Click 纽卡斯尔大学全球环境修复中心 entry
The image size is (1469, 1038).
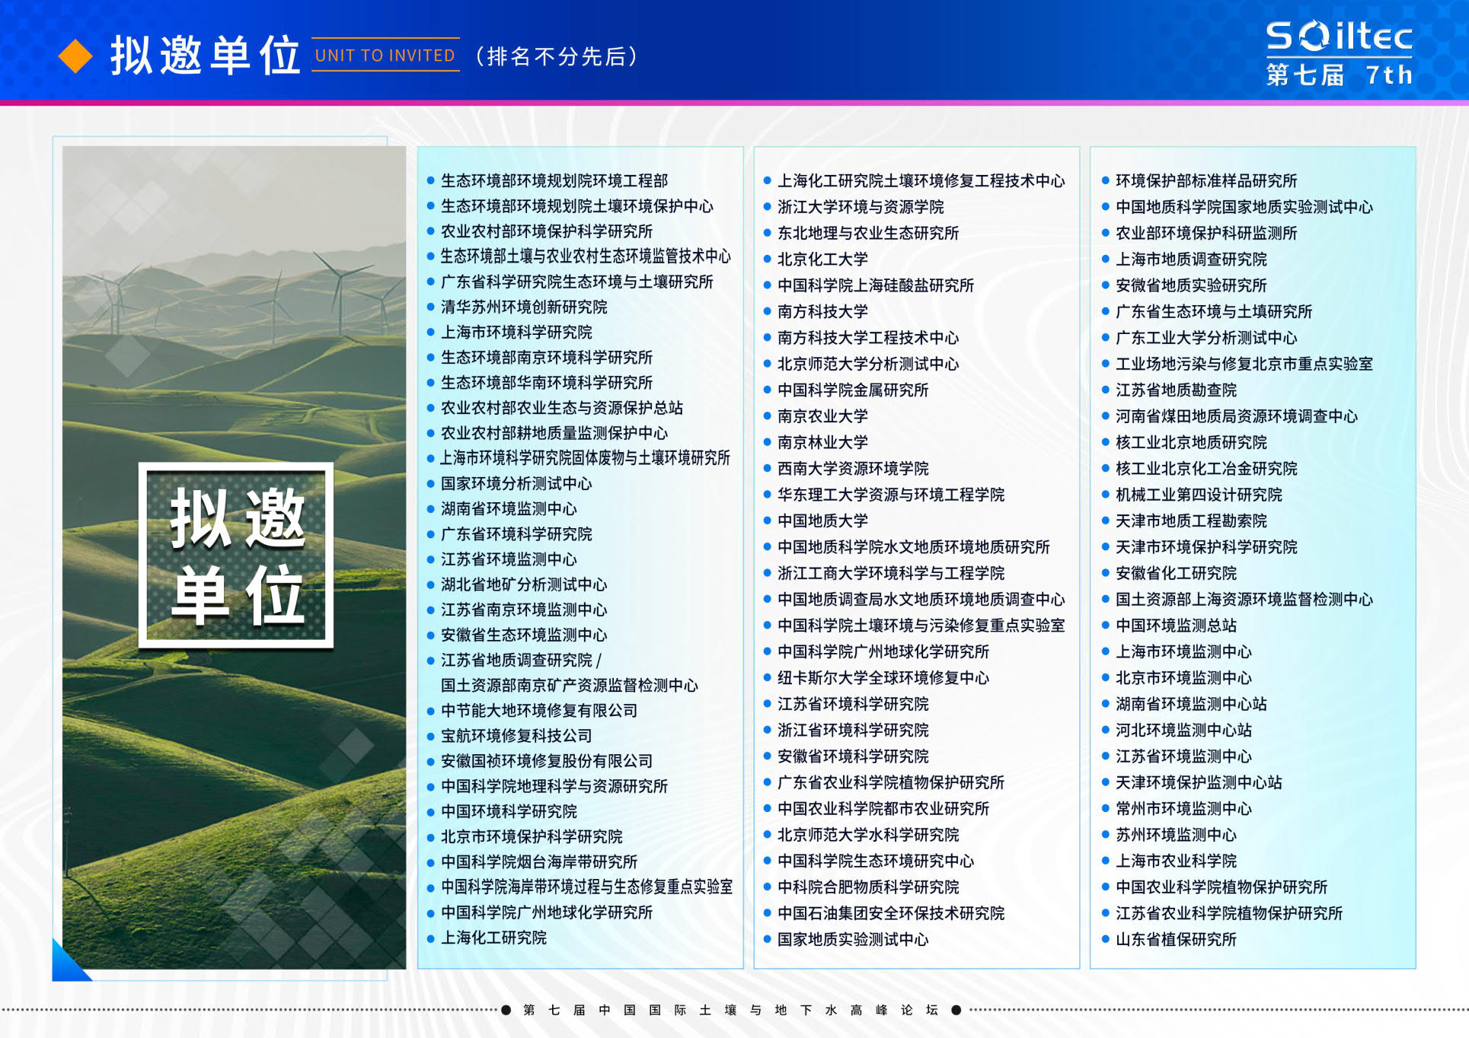pyautogui.click(x=883, y=677)
